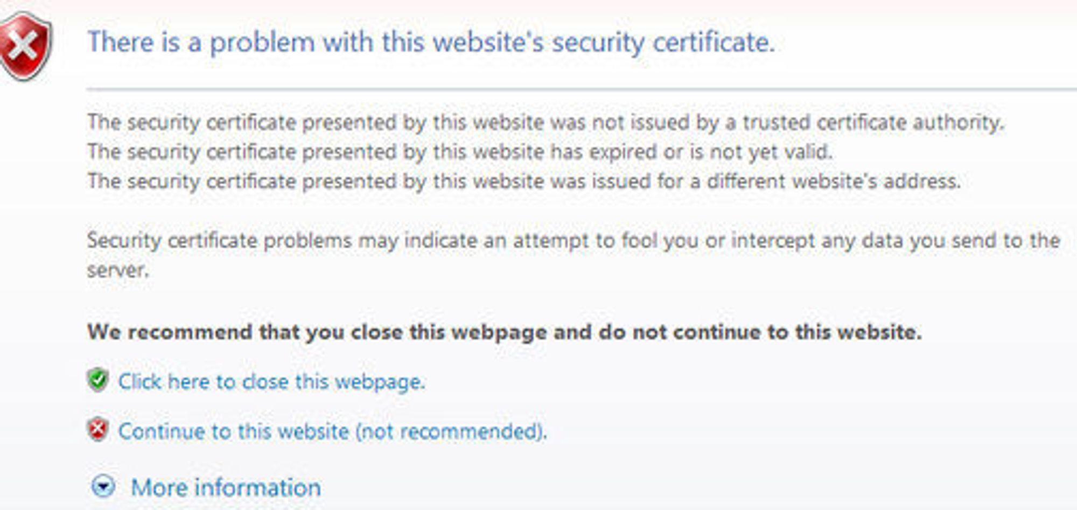
Task: Click here to close this webpage link
Action: point(272,381)
